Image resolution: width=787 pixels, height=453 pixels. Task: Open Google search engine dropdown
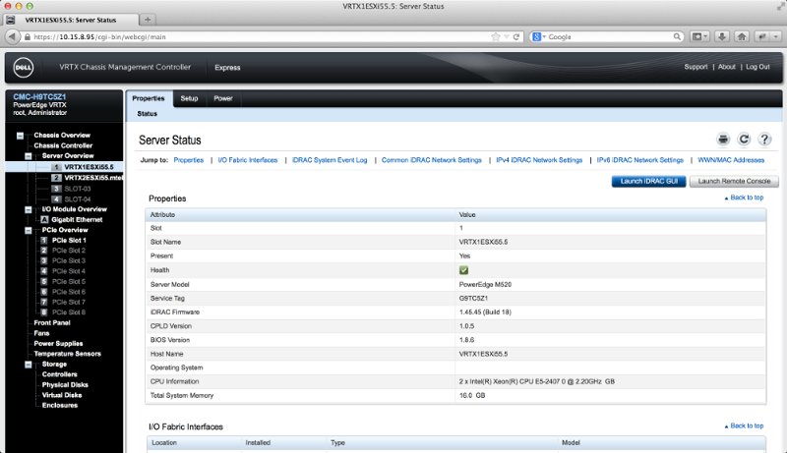pyautogui.click(x=538, y=36)
